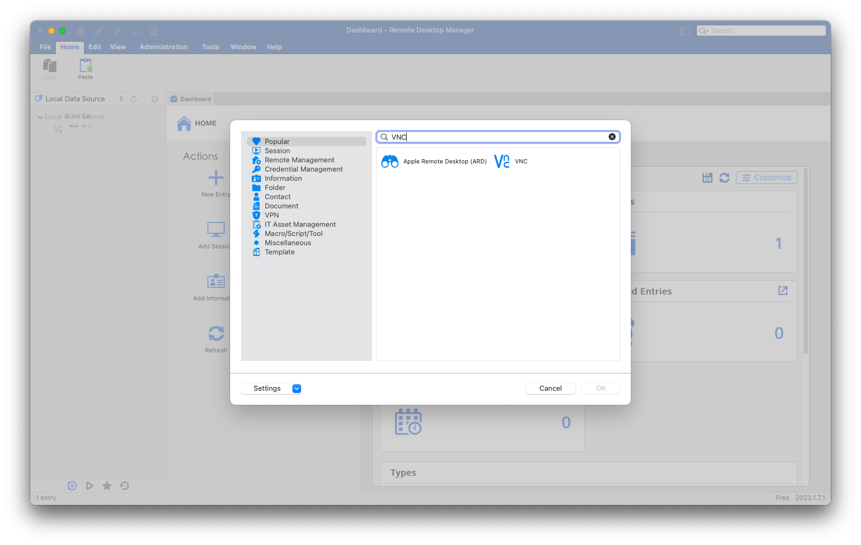Click the calendar clock widget icon
The height and width of the screenshot is (545, 861).
[408, 422]
